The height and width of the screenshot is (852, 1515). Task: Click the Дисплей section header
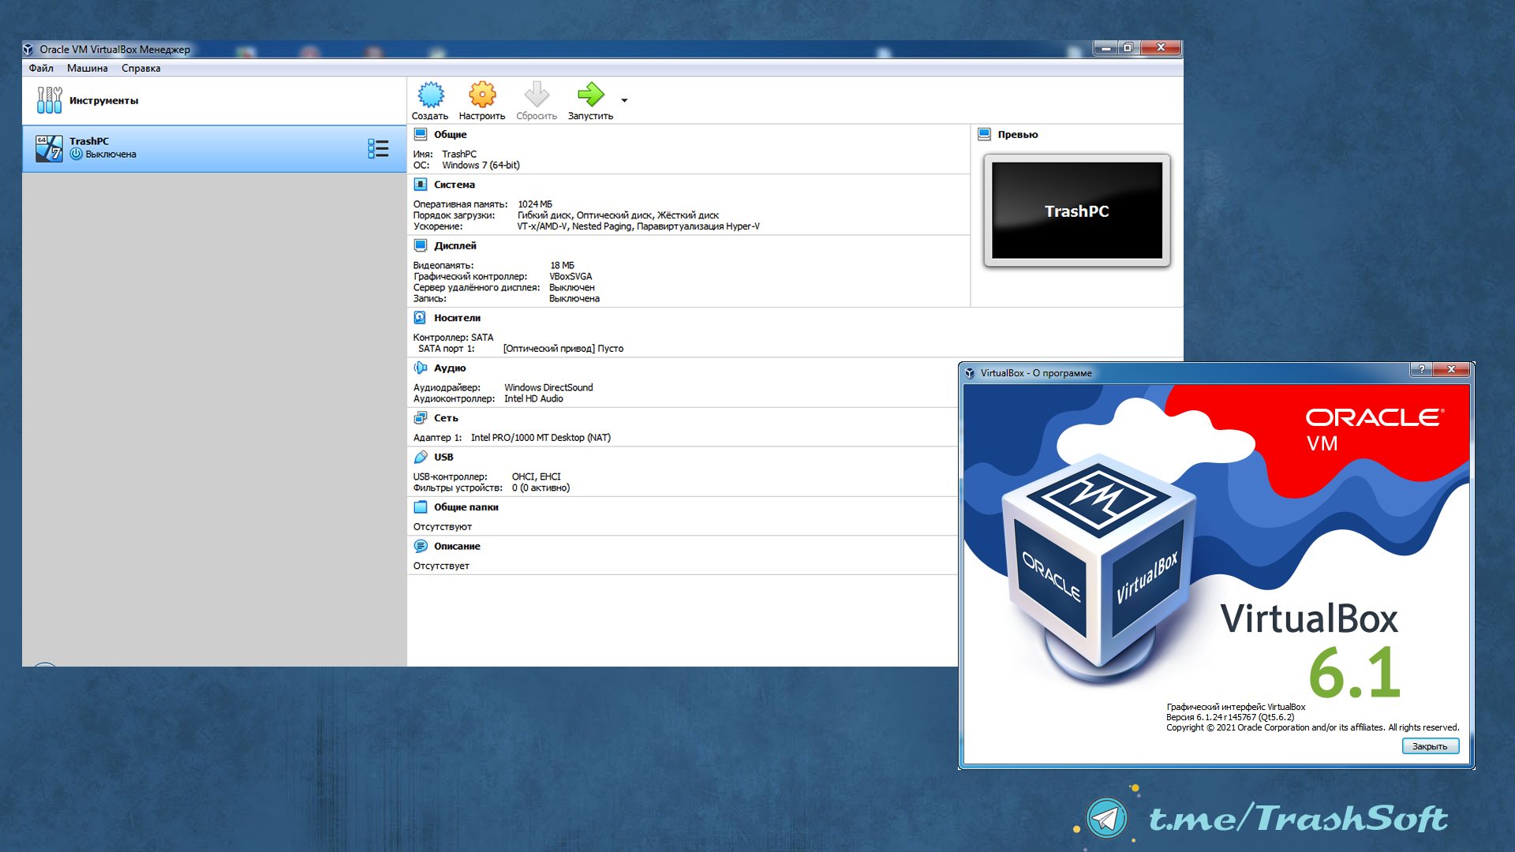point(454,246)
